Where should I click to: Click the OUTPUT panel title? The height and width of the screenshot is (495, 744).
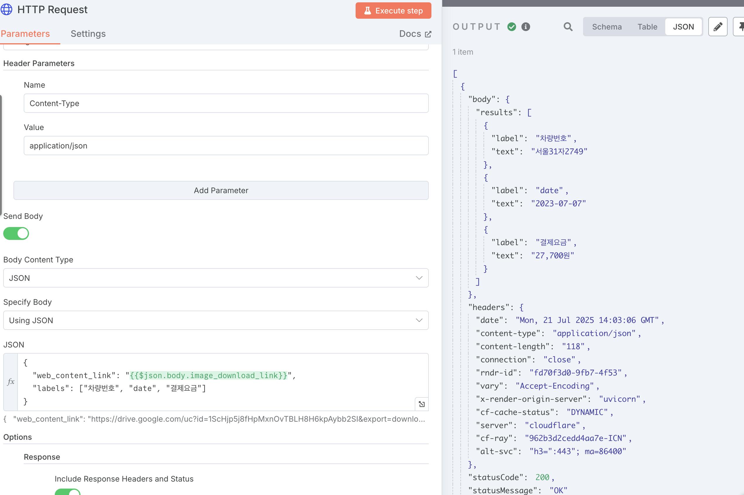476,27
